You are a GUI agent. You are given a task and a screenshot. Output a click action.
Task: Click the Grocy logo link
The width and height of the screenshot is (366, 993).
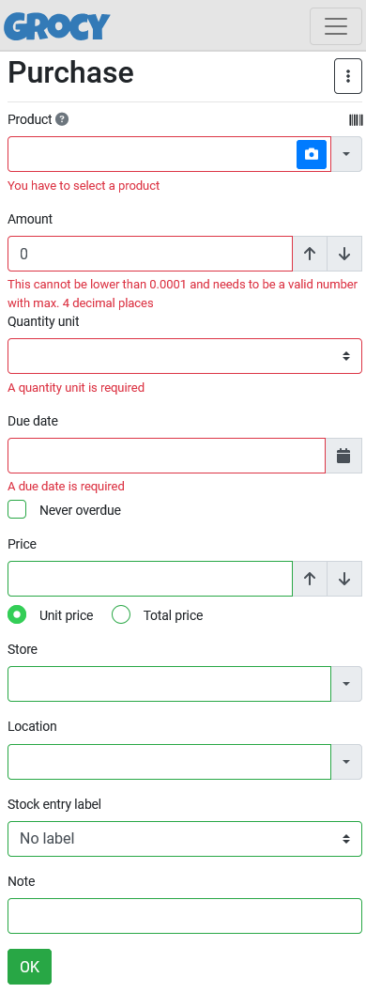pyautogui.click(x=57, y=26)
